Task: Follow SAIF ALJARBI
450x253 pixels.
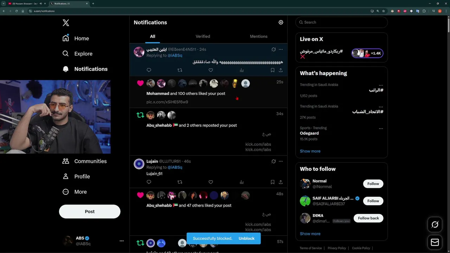Action: (x=373, y=201)
